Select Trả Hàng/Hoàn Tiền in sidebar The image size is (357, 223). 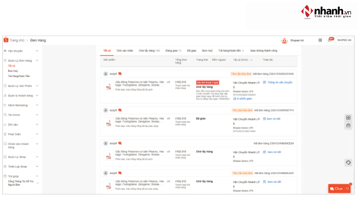tap(19, 76)
